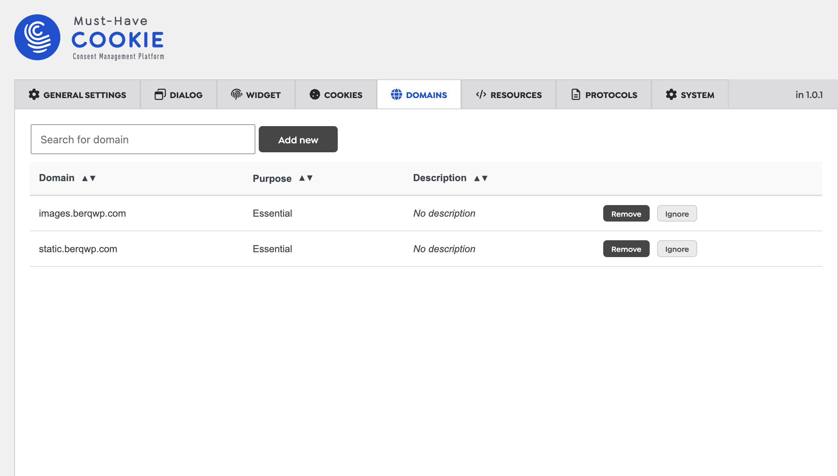This screenshot has height=476, width=838.
Task: Click the gear icon for General Settings
Action: (34, 95)
